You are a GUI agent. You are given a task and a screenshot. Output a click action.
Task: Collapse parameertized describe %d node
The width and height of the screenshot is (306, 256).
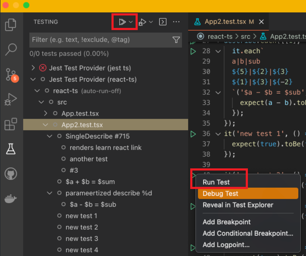point(49,193)
